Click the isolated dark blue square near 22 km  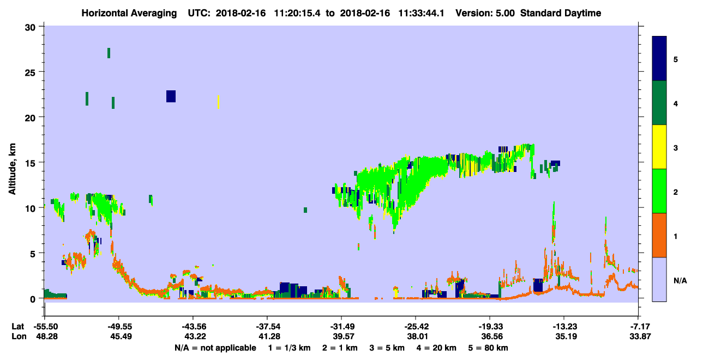[171, 96]
